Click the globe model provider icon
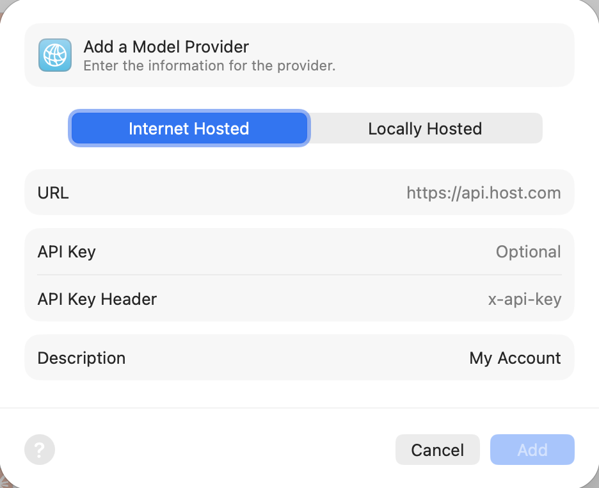The image size is (599, 488). click(55, 55)
